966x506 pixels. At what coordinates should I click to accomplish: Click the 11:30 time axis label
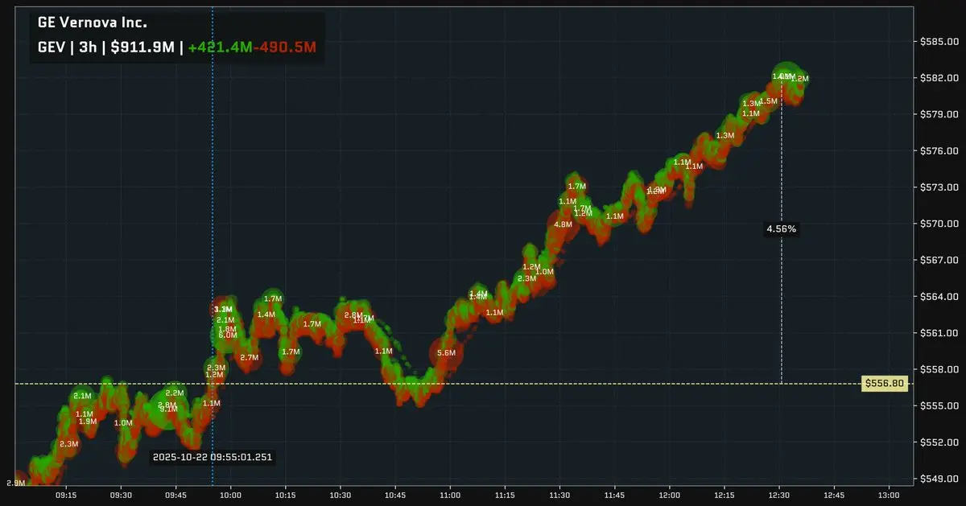pyautogui.click(x=559, y=496)
